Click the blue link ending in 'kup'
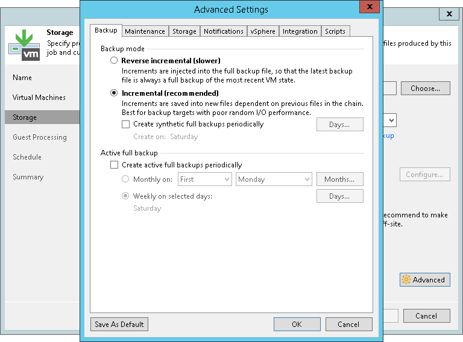The width and height of the screenshot is (463, 342). coord(389,135)
